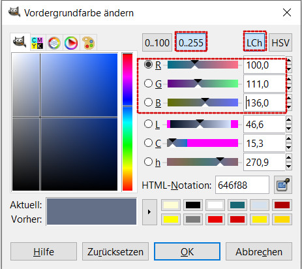This screenshot has width=302, height=269.
Task: Click on the B channel slider
Action: point(203,103)
